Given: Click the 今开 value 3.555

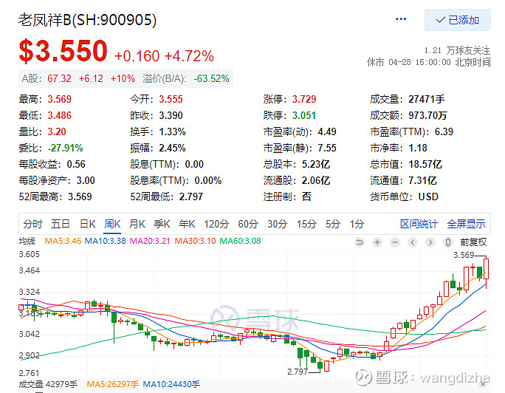Looking at the screenshot, I should click(x=171, y=99).
